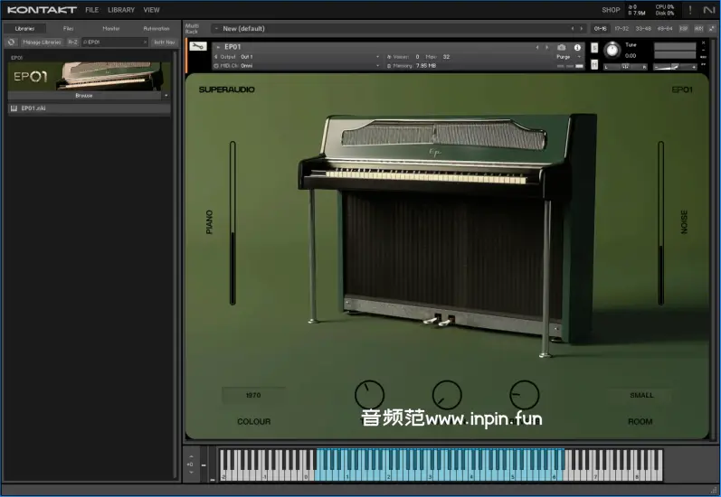
Task: Select the EP01.nki instrument file
Action: pos(33,108)
